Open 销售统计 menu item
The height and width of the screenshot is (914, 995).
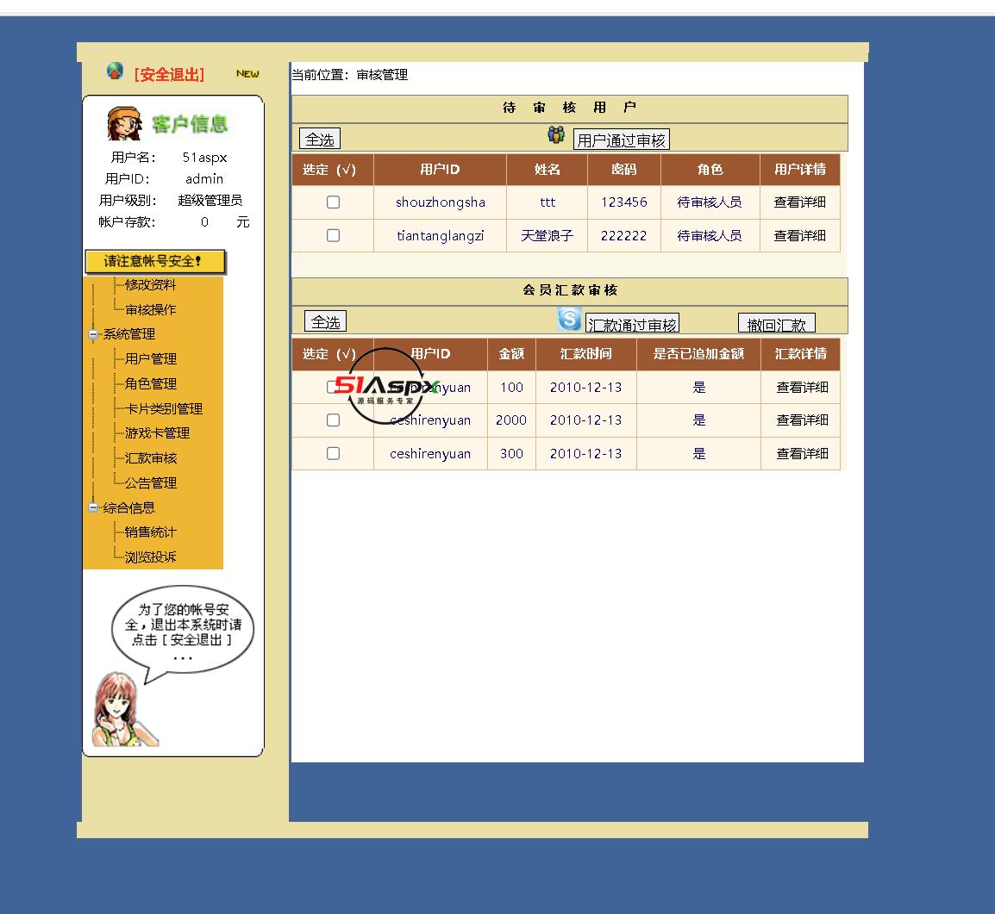(x=150, y=532)
